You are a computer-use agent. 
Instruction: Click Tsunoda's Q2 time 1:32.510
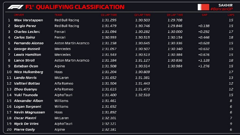point(142,95)
